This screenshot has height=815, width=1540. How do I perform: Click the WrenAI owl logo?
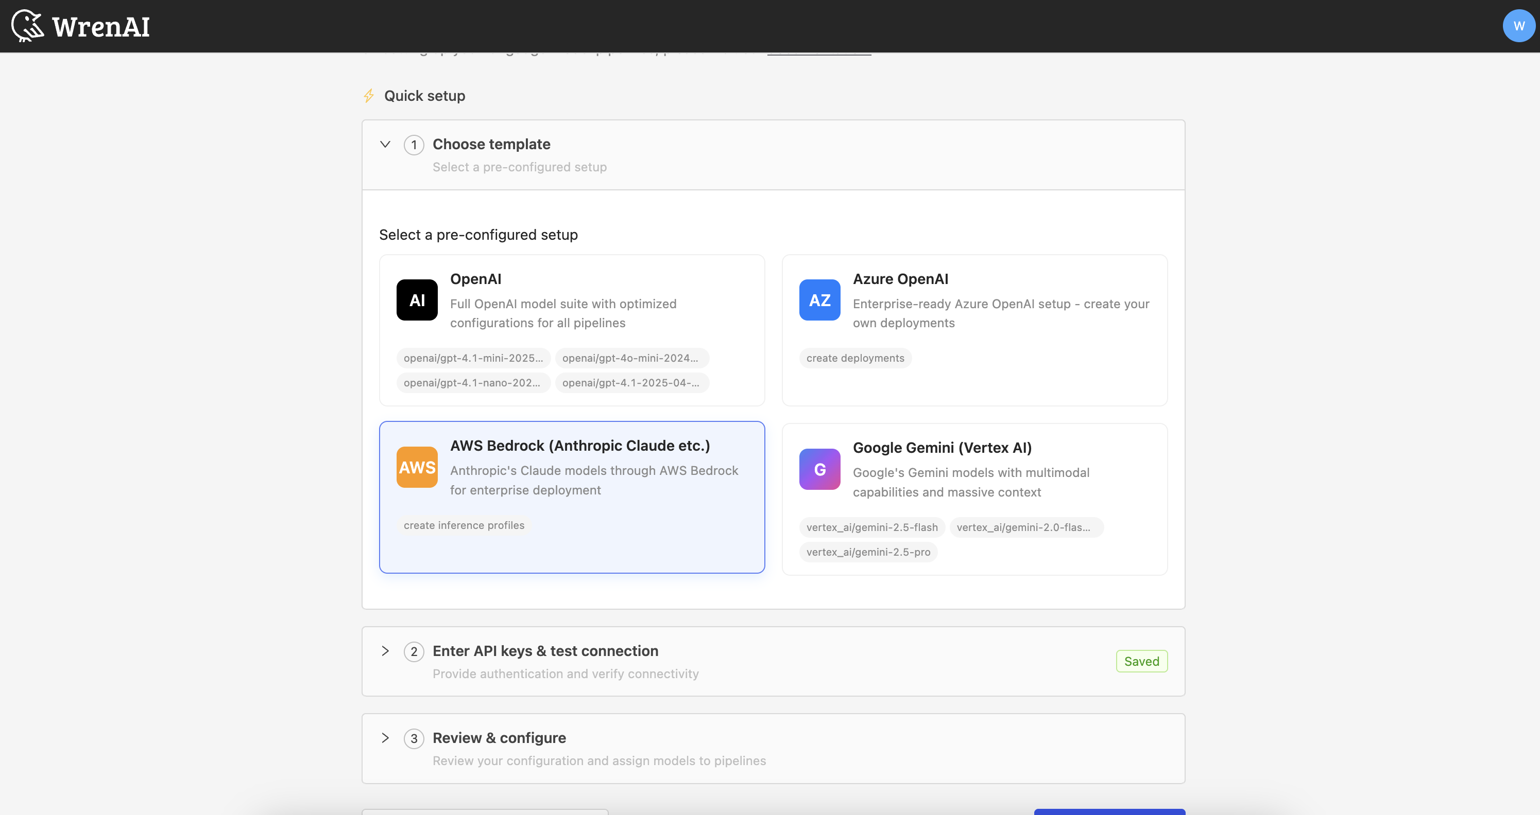pos(28,26)
